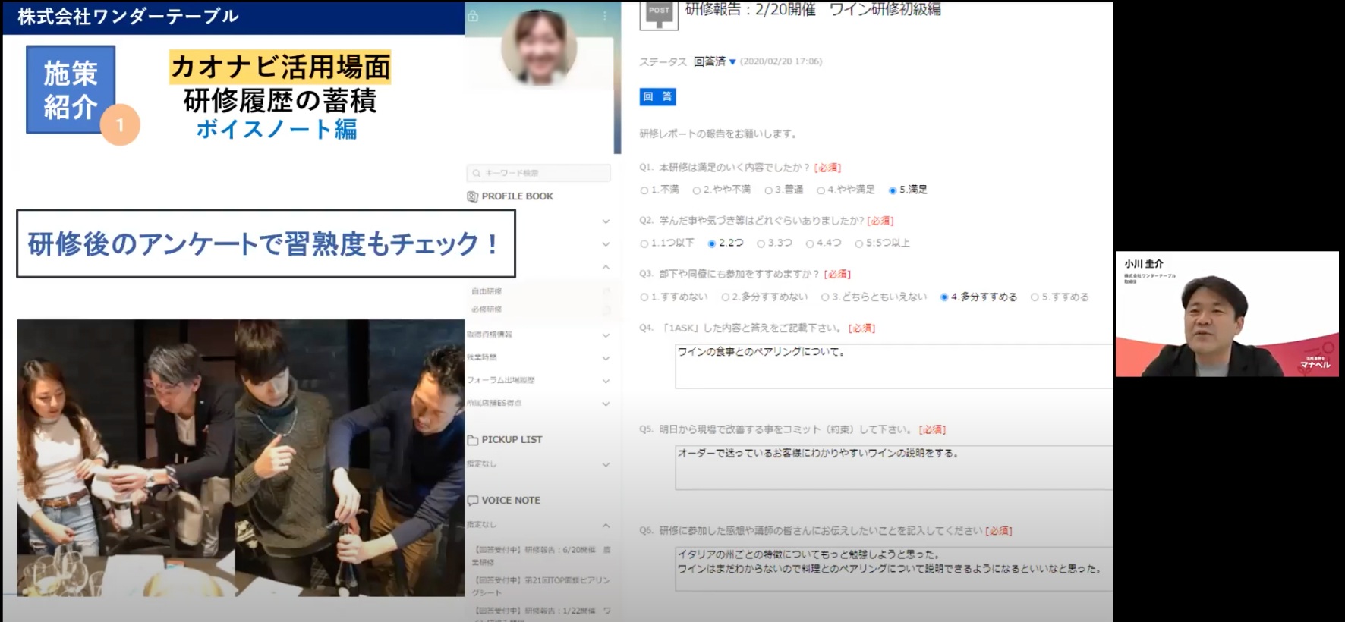
Task: Open voice note 研修報告:6/20開催
Action: 542,555
